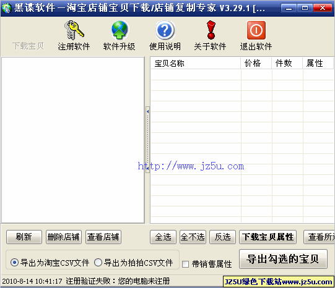Click the 导出勾选的宝贝 button
This screenshot has width=335, height=288.
click(283, 259)
